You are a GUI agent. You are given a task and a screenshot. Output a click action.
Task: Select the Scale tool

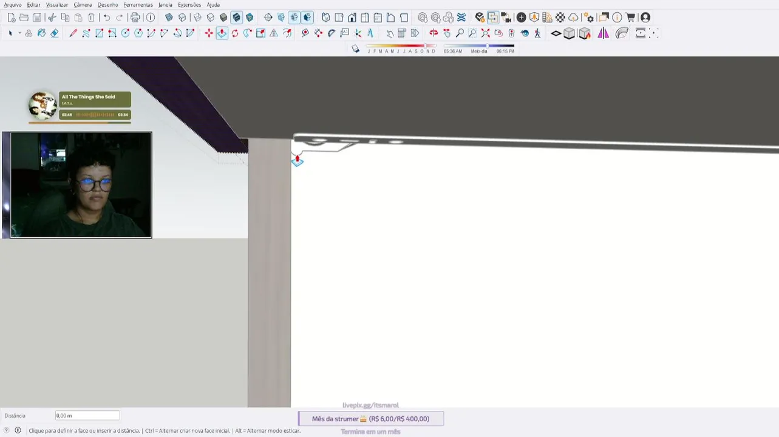click(260, 33)
